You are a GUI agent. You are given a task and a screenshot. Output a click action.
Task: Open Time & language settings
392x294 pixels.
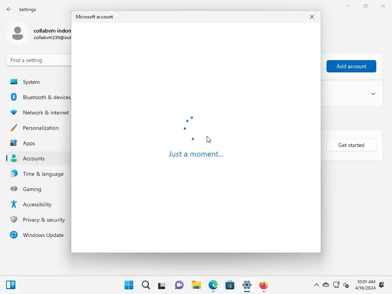[39, 174]
